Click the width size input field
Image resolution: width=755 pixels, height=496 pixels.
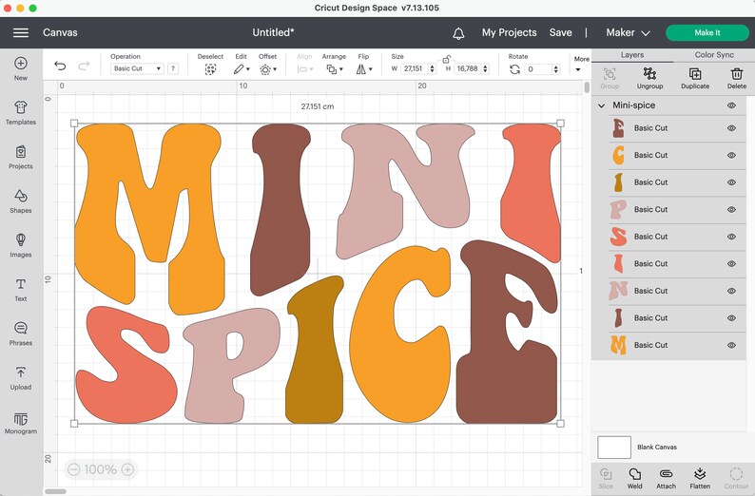[415, 68]
